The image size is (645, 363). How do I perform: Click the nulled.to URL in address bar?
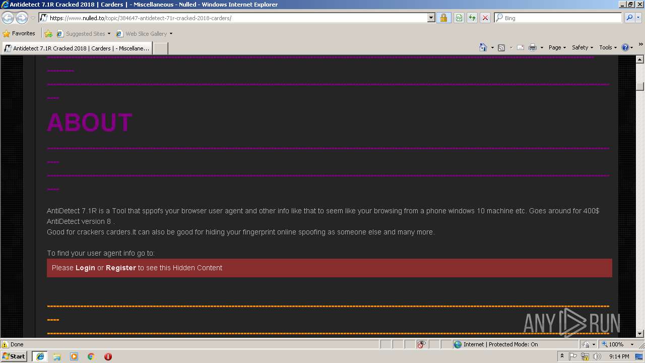(141, 18)
